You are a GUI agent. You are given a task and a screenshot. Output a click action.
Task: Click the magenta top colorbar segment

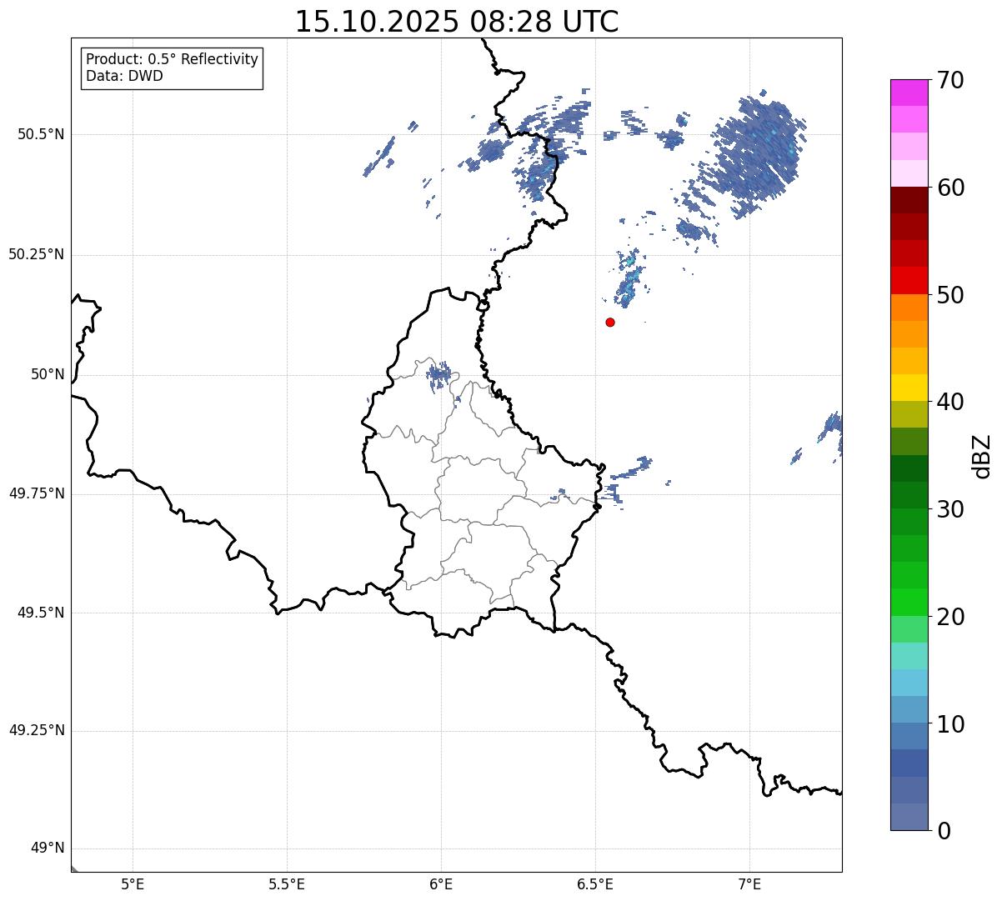pyautogui.click(x=909, y=93)
